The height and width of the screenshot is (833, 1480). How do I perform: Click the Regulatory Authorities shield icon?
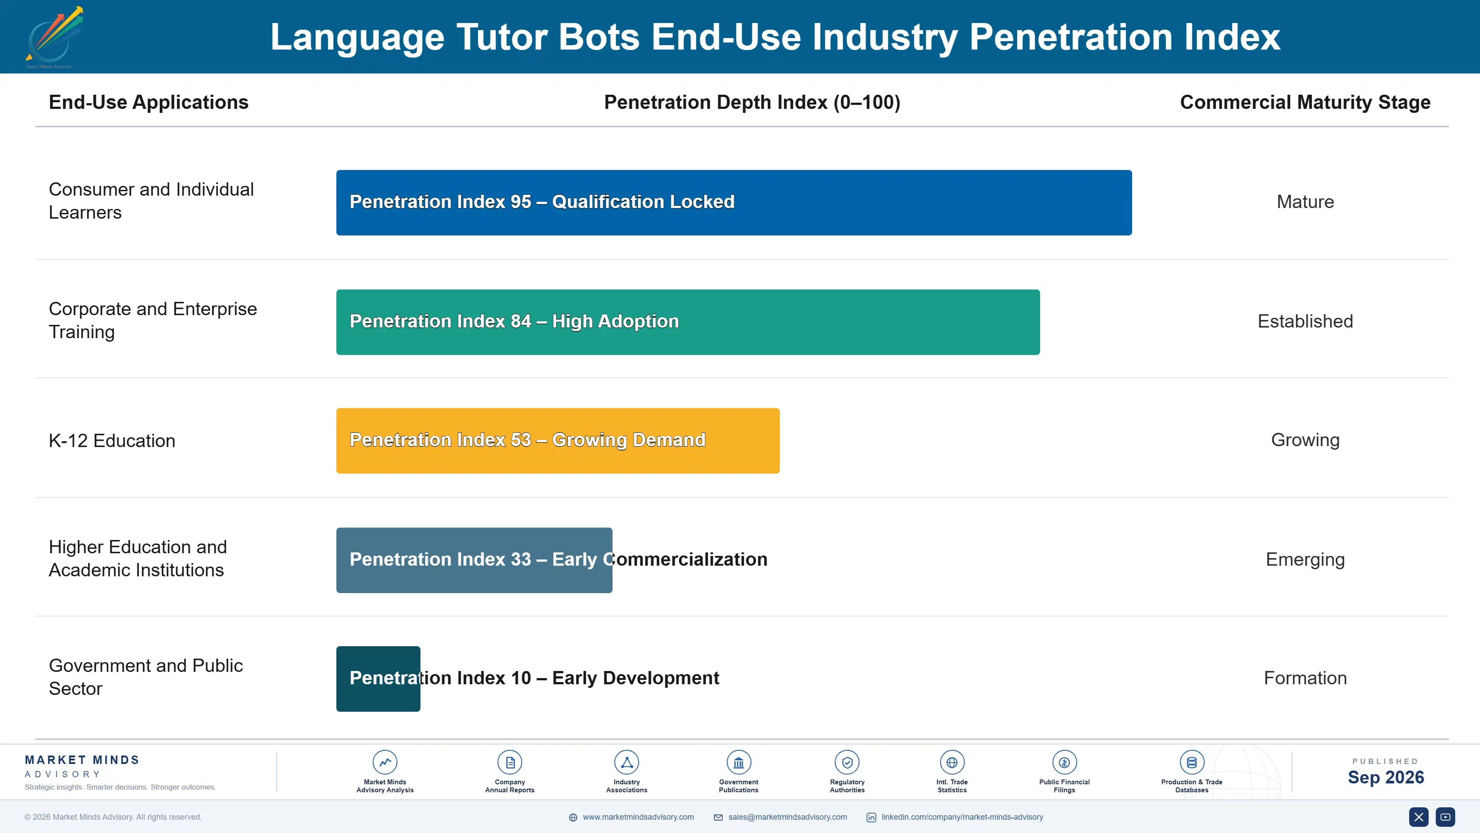click(x=847, y=762)
